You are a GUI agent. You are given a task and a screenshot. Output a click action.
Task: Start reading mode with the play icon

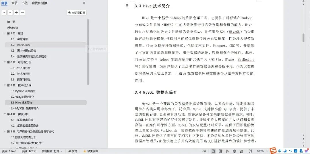tap(228, 151)
